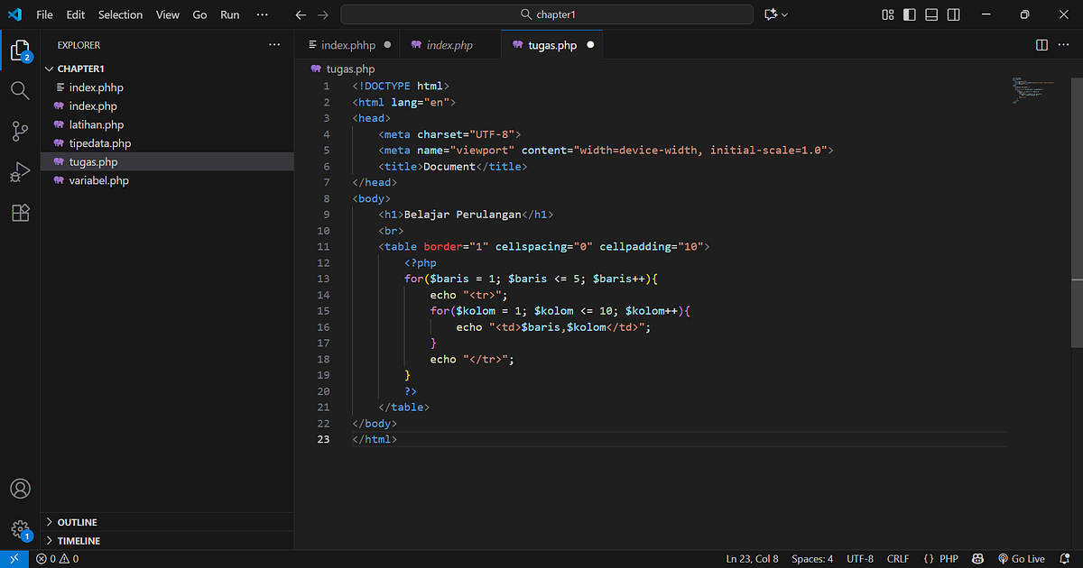Start Go Live server
Viewport: 1083px width, 568px height.
point(1021,559)
